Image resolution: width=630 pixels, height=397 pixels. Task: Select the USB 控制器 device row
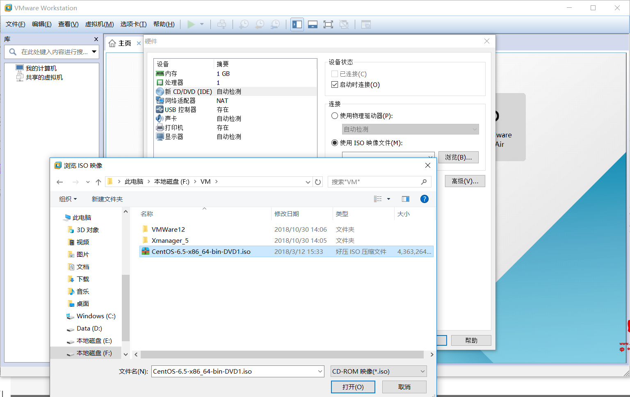point(235,110)
